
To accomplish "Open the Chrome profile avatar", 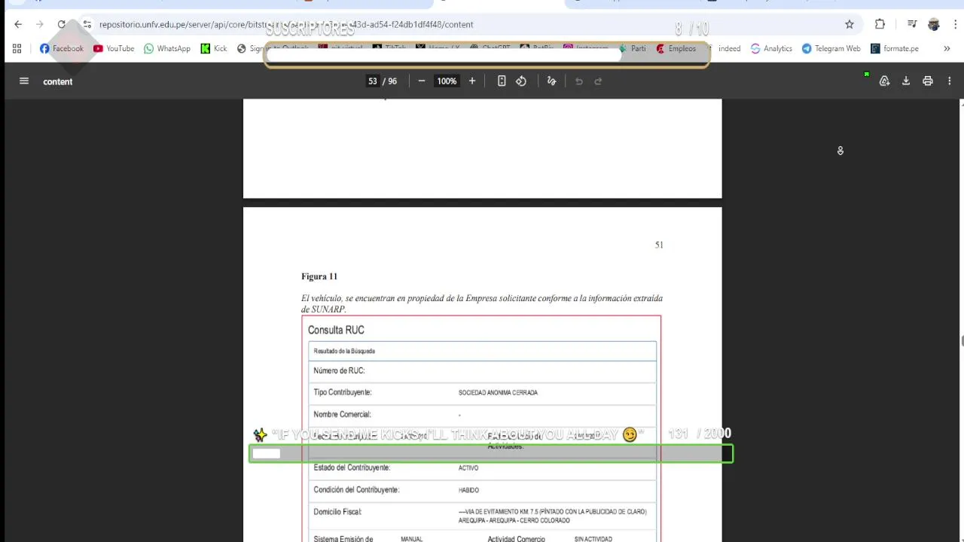I will coord(934,24).
